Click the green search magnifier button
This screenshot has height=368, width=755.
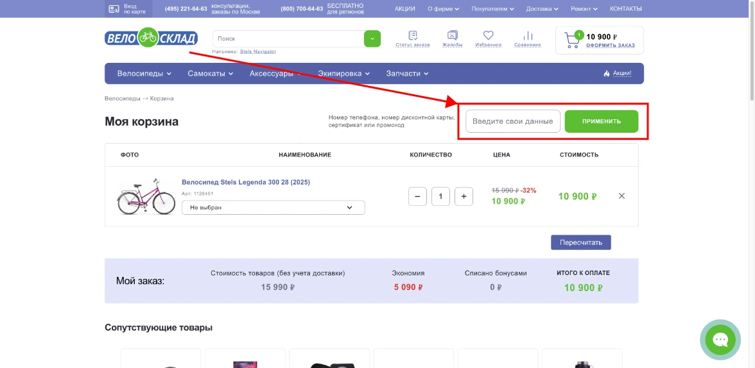(372, 38)
